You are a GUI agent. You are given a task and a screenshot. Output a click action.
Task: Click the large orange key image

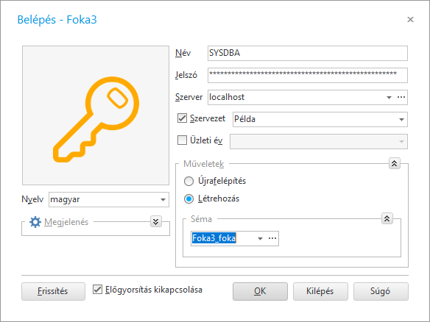tap(96, 119)
